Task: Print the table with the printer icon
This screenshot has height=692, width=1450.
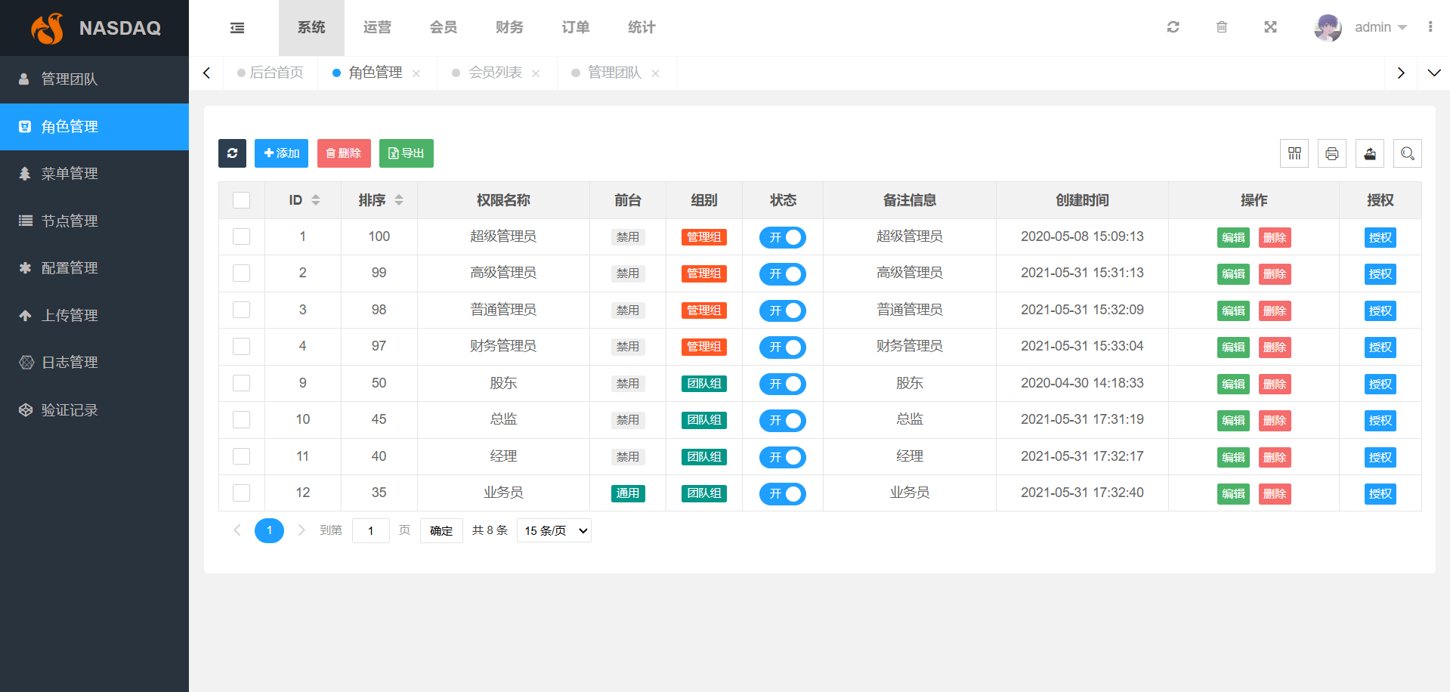Action: pos(1331,153)
